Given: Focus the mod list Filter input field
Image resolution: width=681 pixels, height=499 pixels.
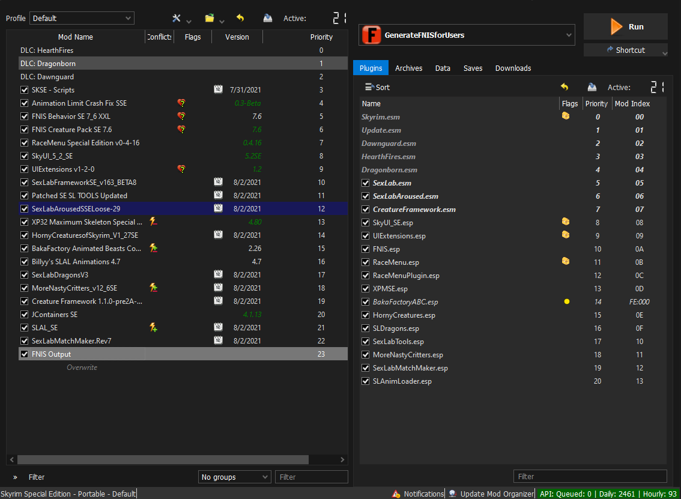Looking at the screenshot, I should coord(312,477).
